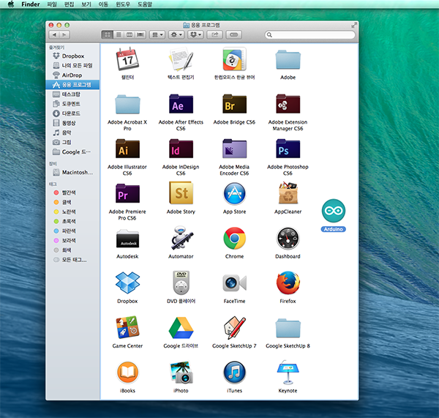This screenshot has width=439, height=418.
Task: Select the Firefox app icon
Action: pyautogui.click(x=288, y=283)
